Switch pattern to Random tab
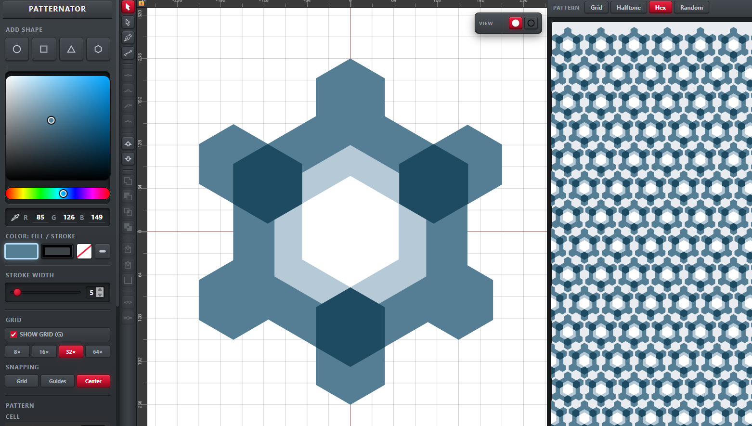Viewport: 752px width, 426px height. 691,7
